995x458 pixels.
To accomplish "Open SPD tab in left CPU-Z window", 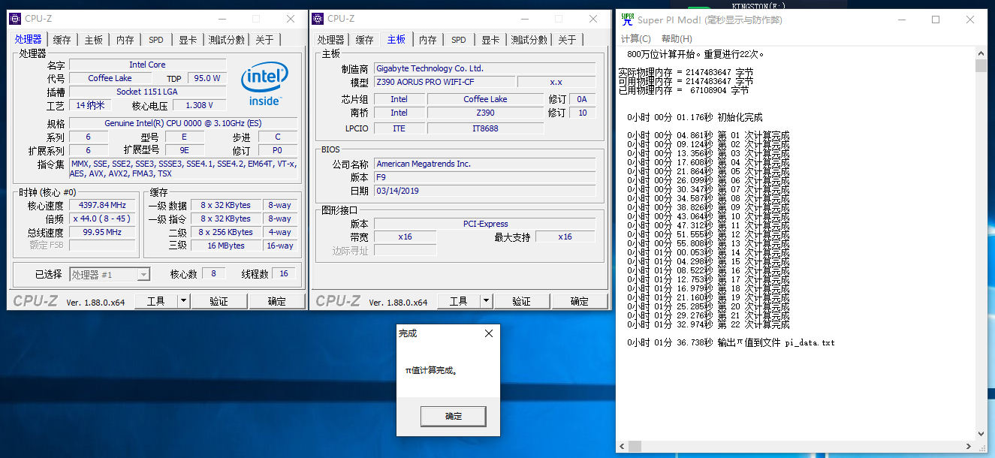I will [155, 40].
